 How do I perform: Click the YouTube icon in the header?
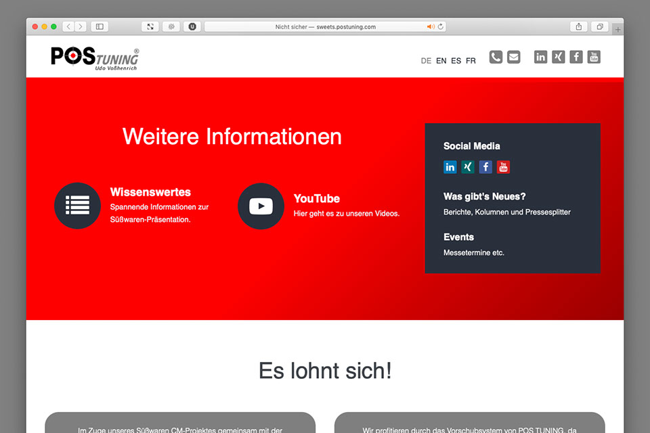click(594, 58)
